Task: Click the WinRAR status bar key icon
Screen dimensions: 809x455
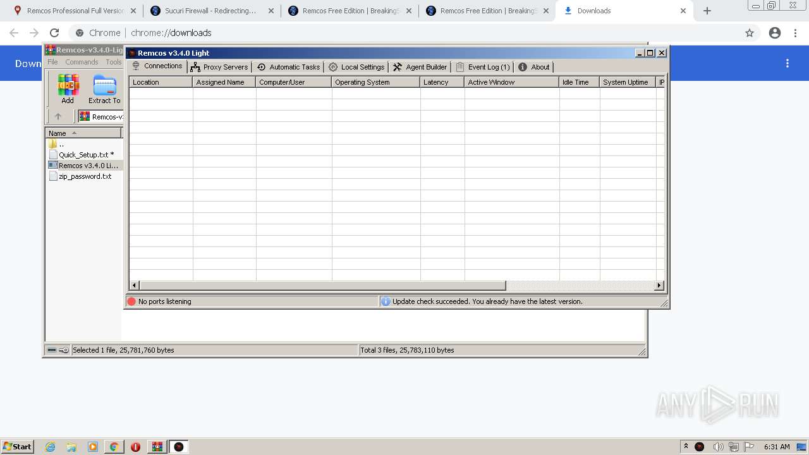Action: (64, 350)
